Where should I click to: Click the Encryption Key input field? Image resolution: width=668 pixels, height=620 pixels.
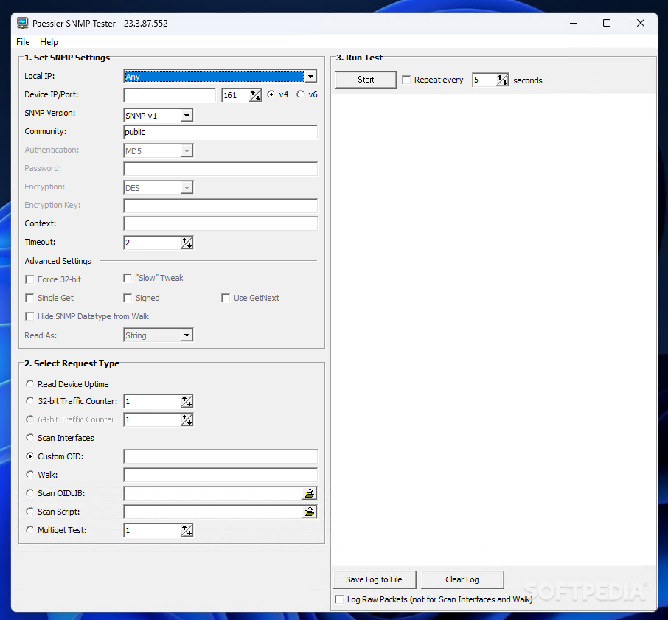coord(220,206)
